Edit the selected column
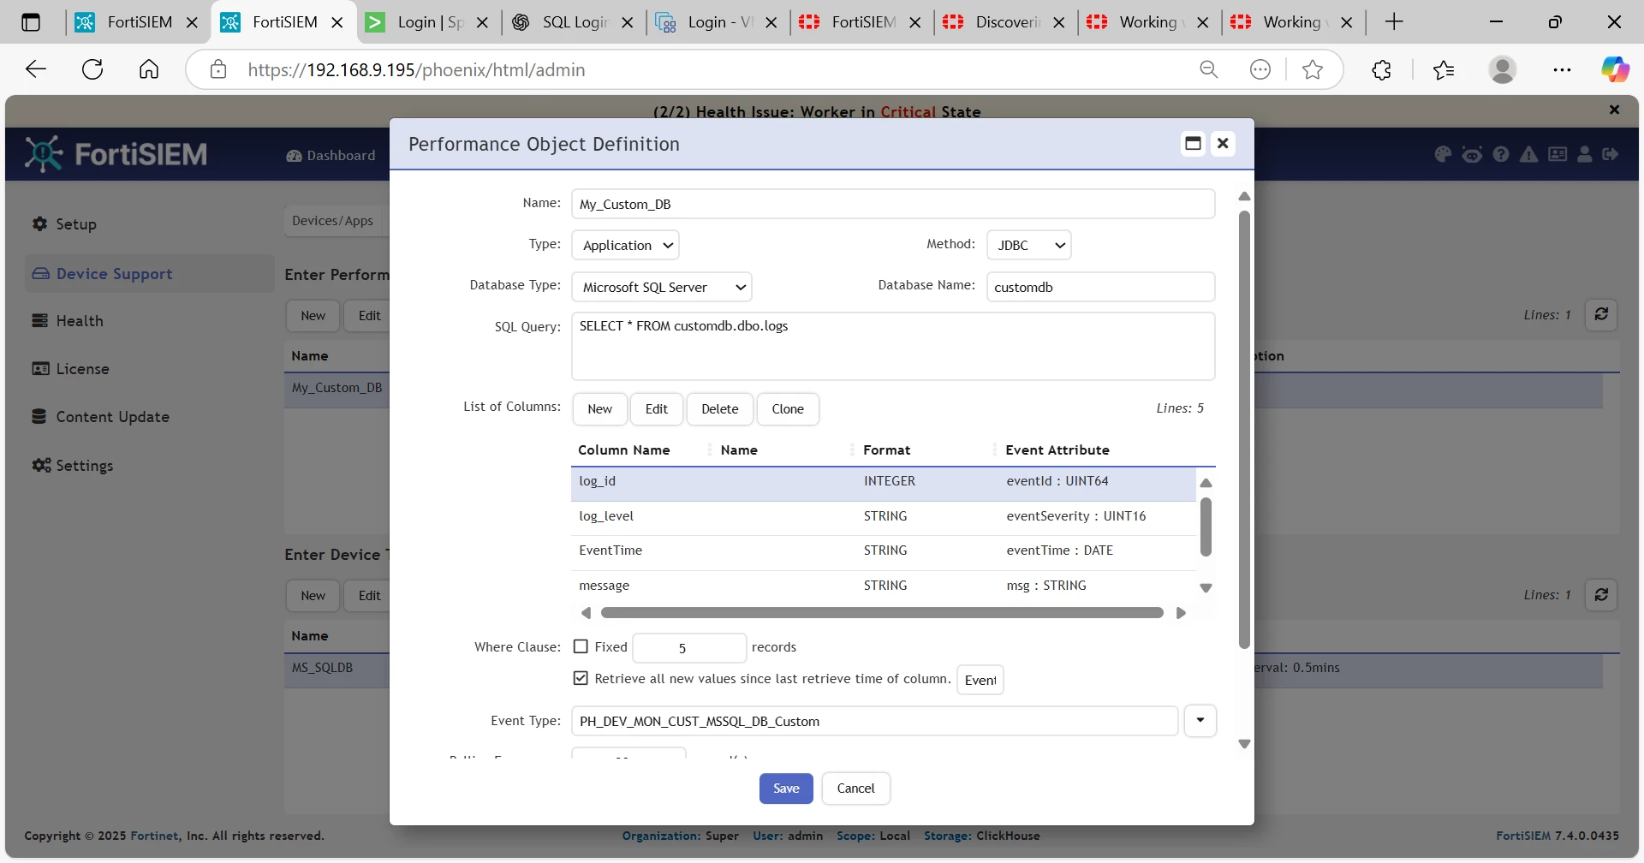The width and height of the screenshot is (1644, 863). pos(657,409)
